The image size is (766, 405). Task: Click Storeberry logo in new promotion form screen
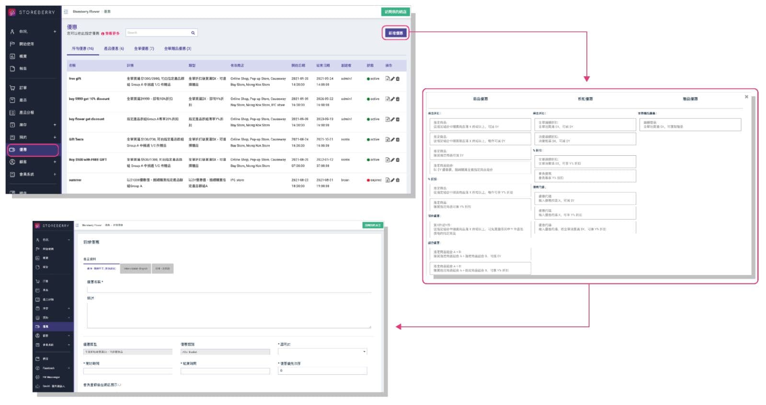click(52, 225)
